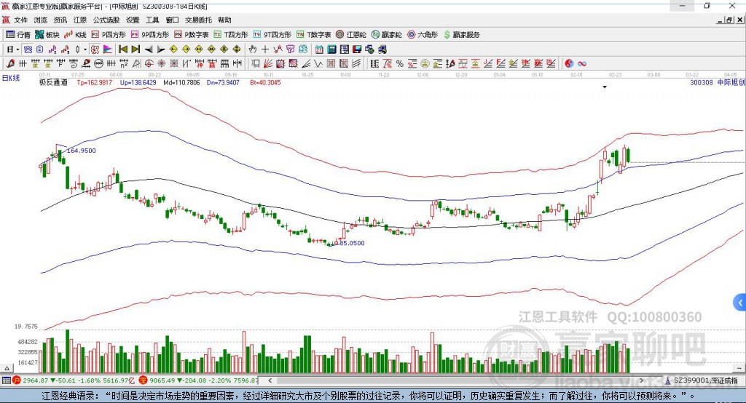The width and height of the screenshot is (746, 403).
Task: Open the 设置 menu
Action: (133, 20)
